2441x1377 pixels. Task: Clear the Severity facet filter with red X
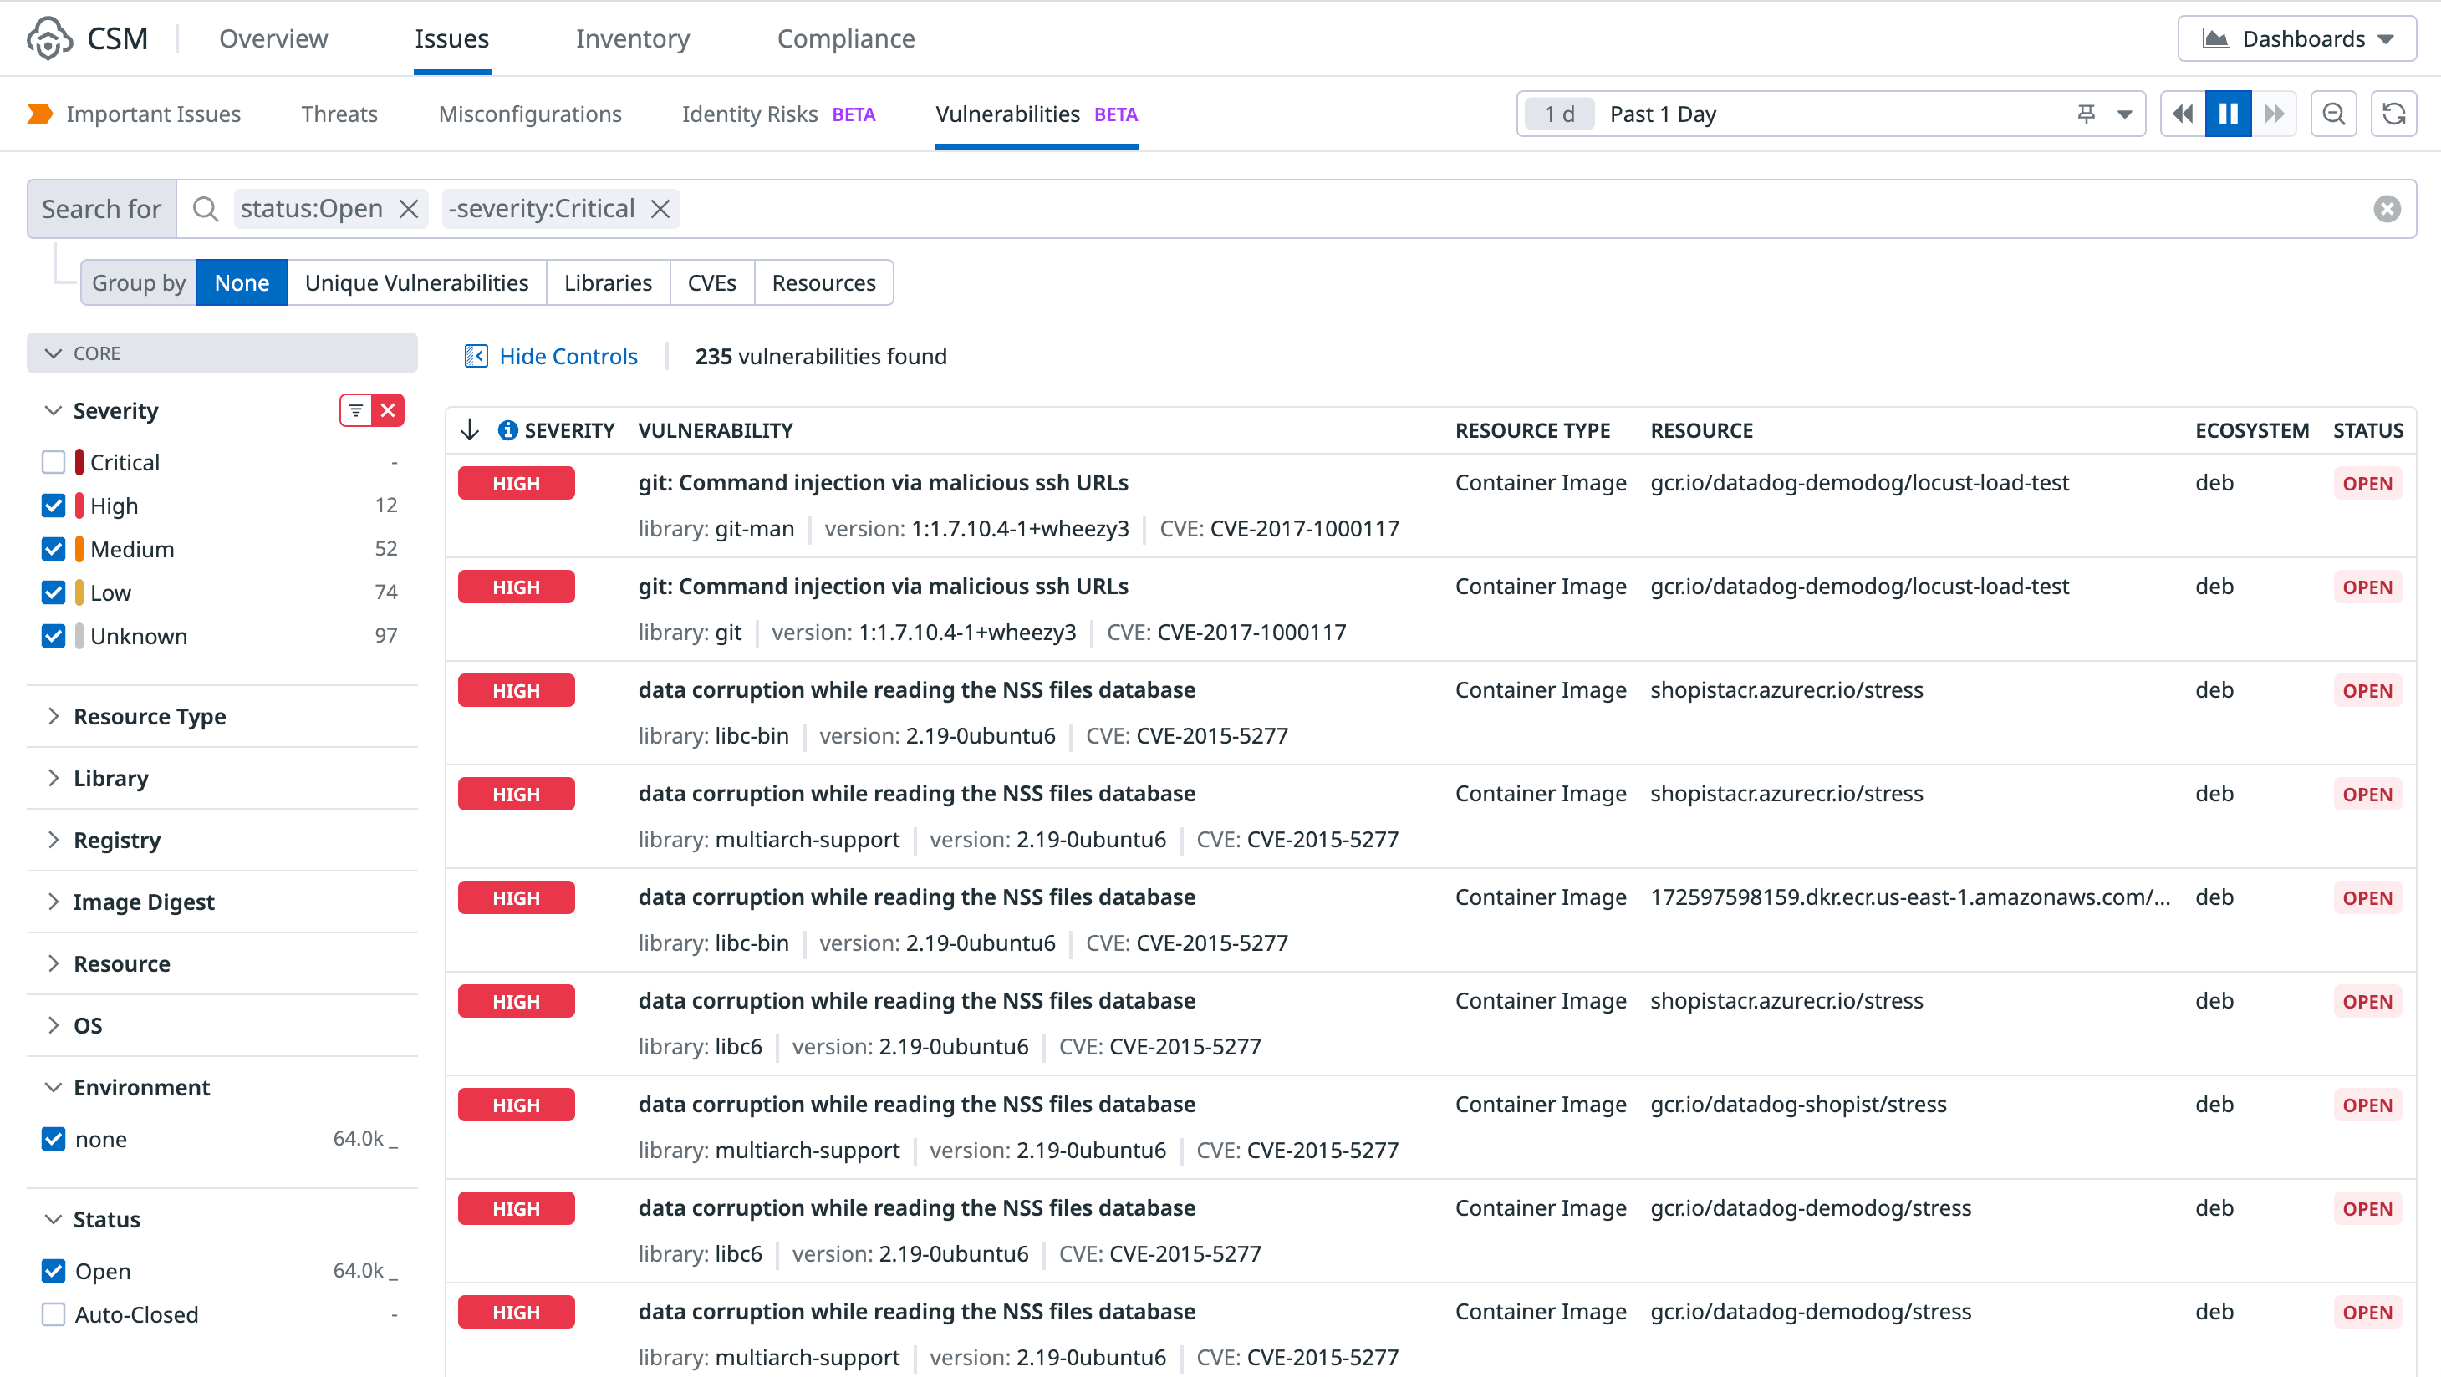point(388,411)
